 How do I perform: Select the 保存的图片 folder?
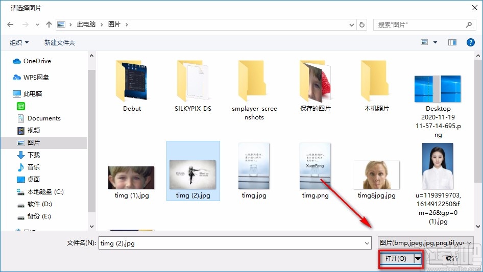315,86
